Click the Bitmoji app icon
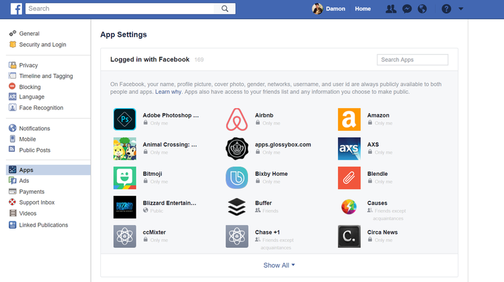 tap(125, 178)
